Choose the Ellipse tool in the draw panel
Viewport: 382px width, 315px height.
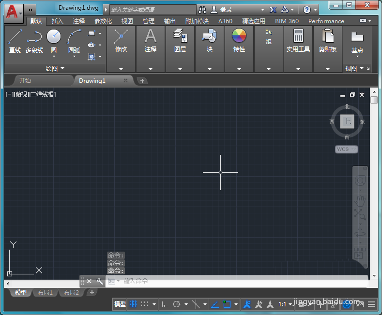(92, 45)
